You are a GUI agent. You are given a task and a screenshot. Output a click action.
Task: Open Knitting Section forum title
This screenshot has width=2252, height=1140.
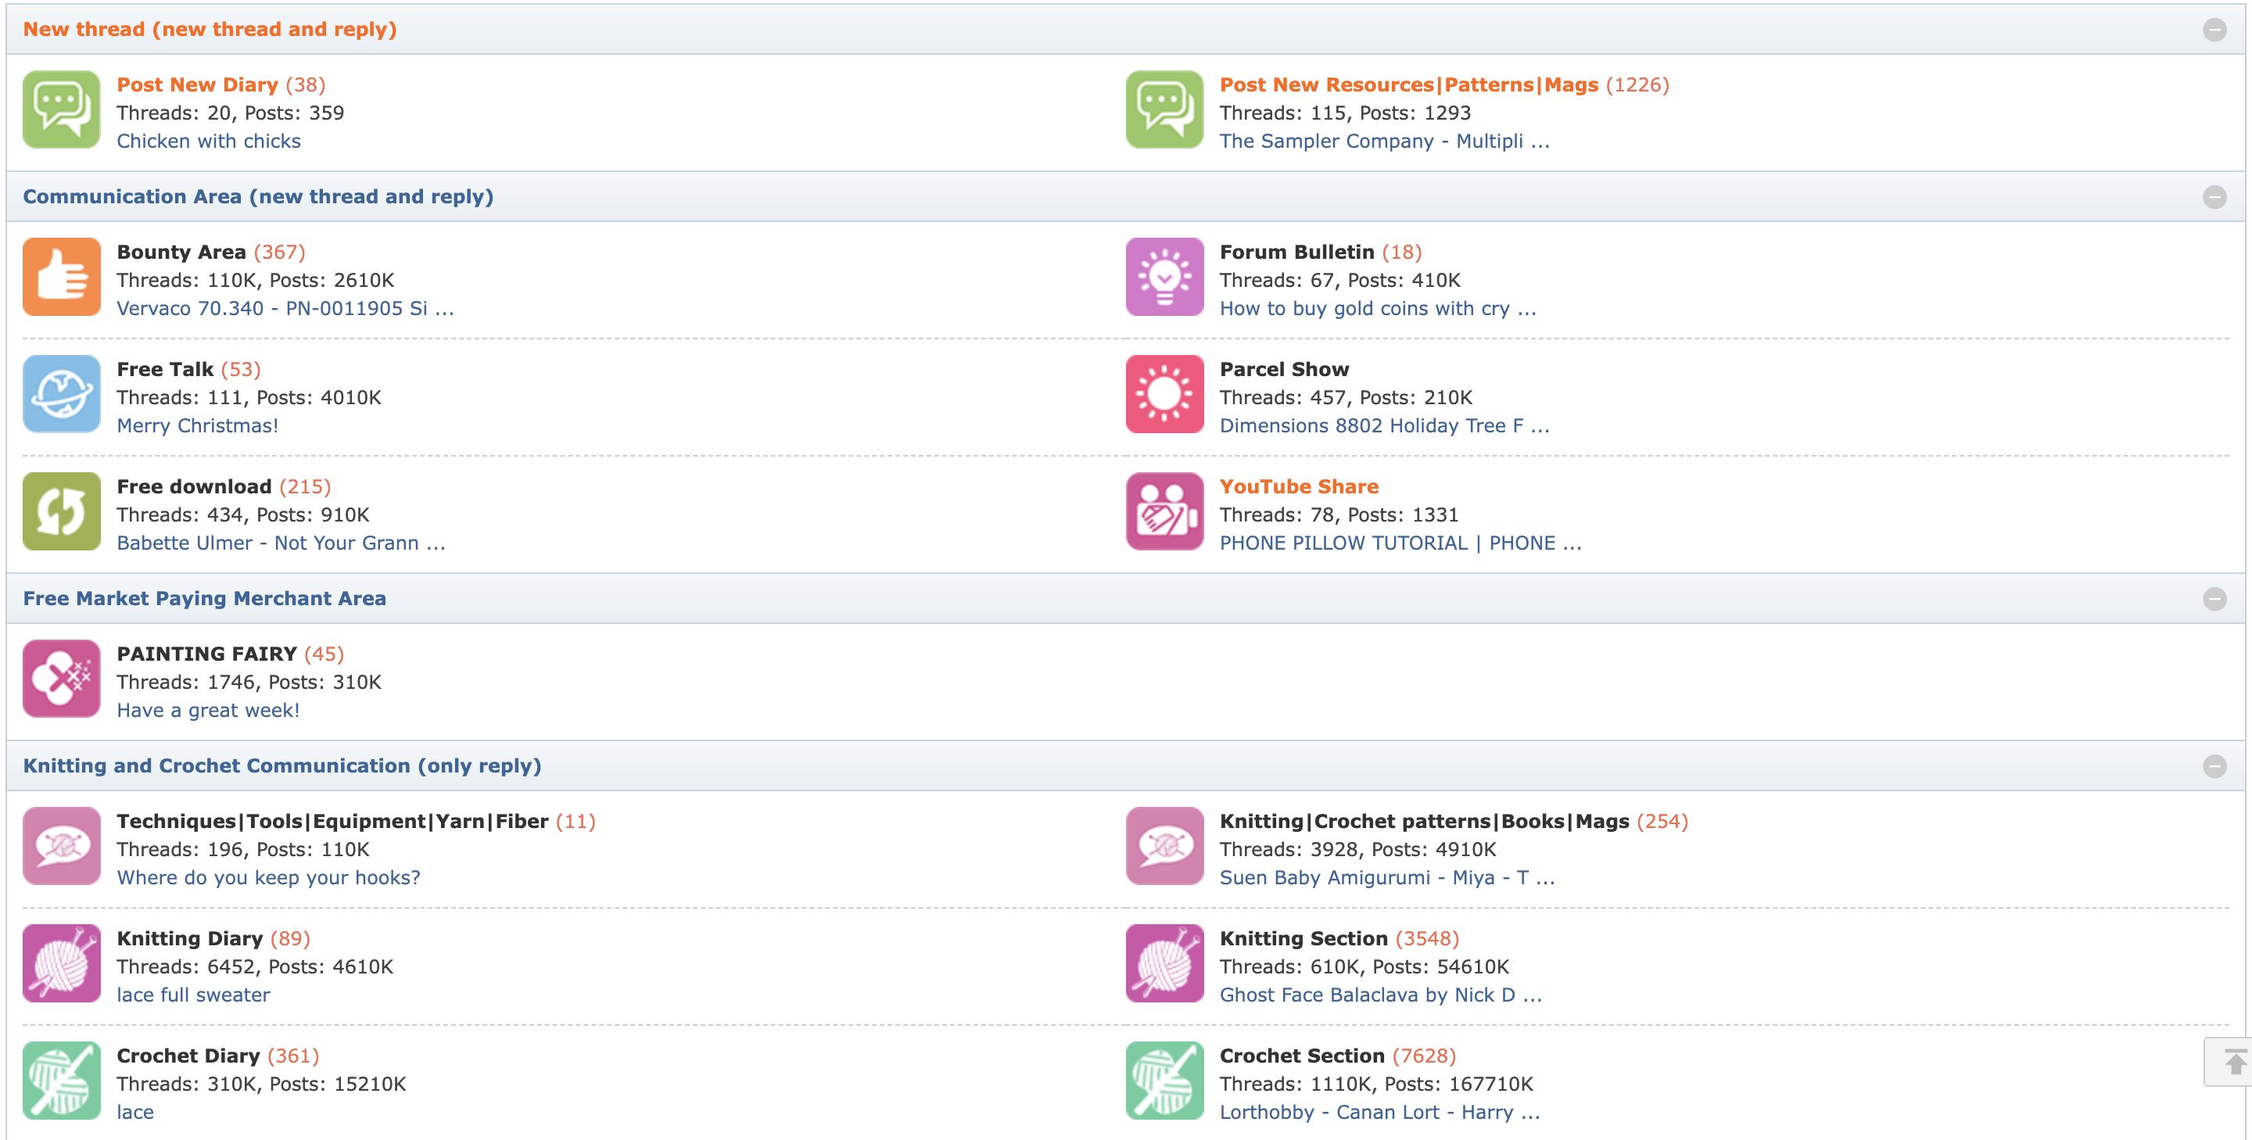coord(1303,938)
